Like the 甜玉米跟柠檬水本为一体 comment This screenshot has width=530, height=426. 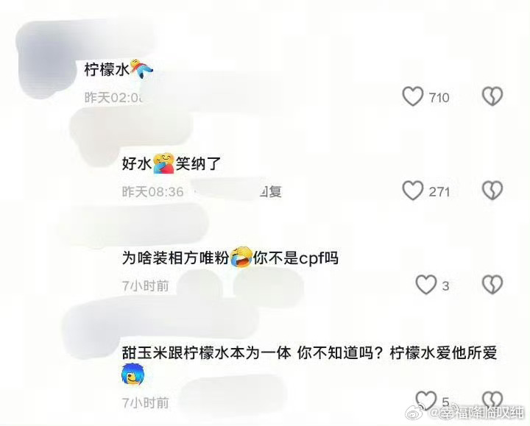click(x=426, y=400)
